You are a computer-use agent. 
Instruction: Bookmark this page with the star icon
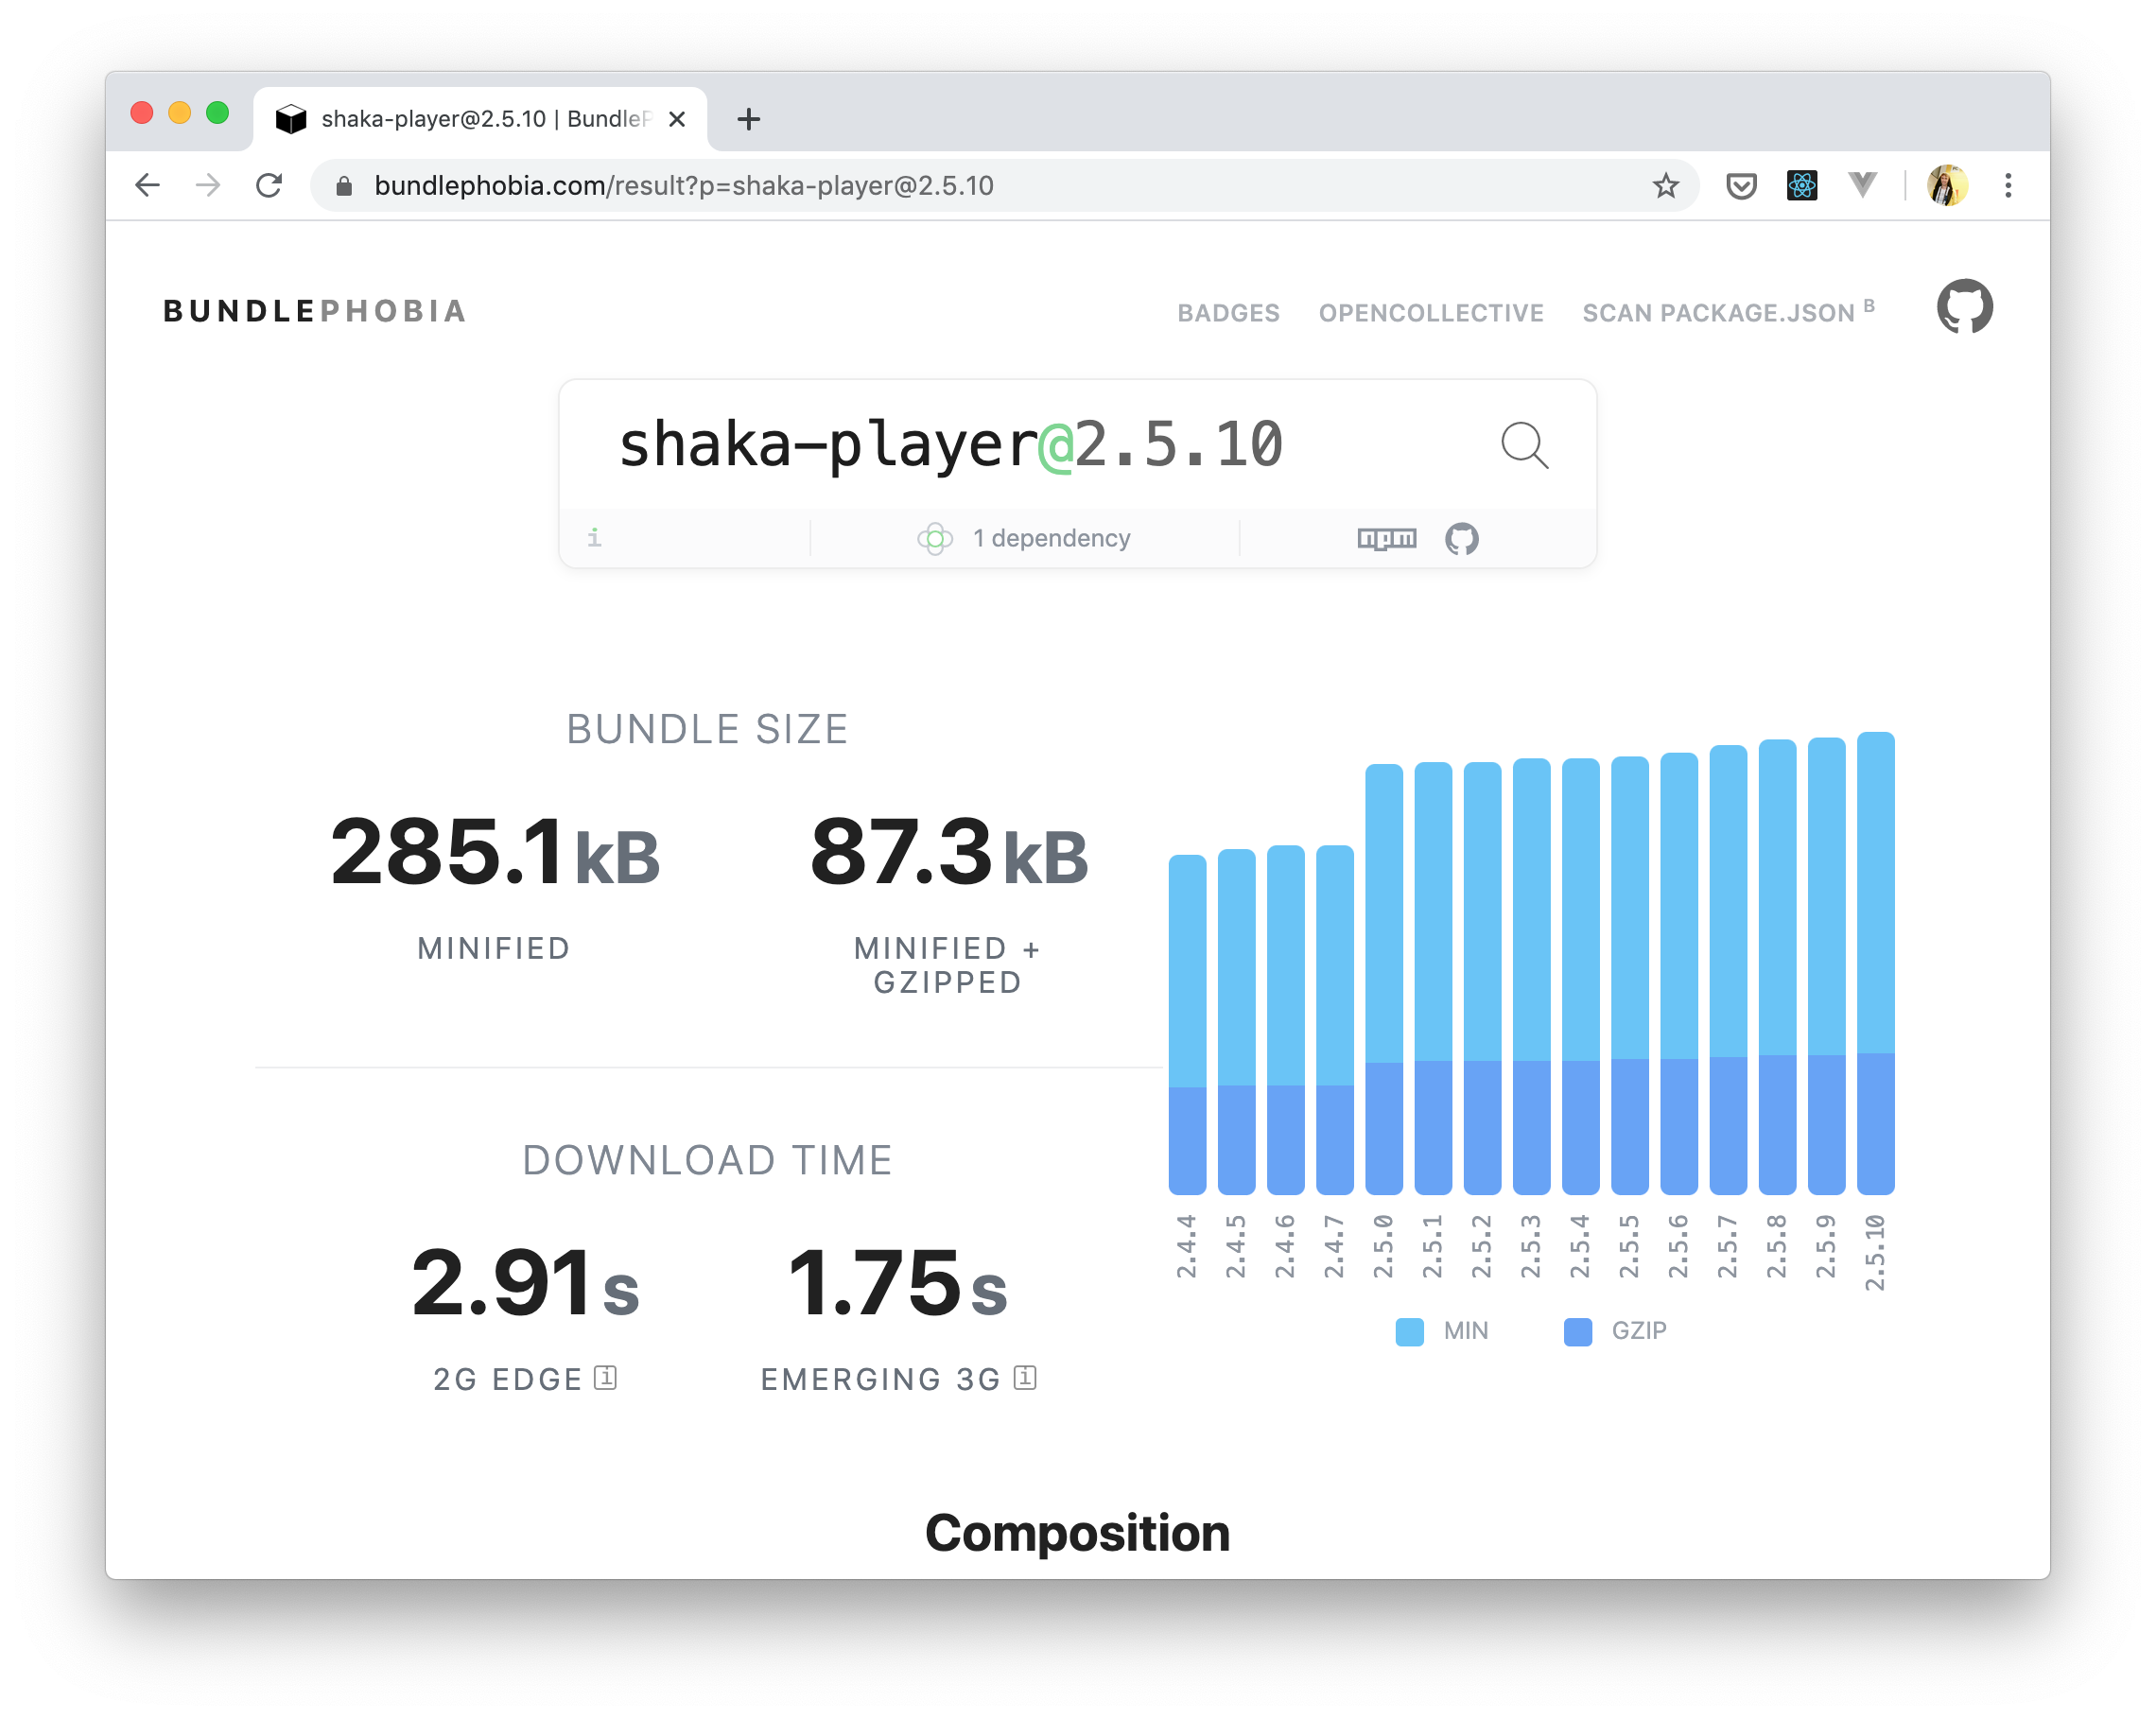pyautogui.click(x=1665, y=185)
